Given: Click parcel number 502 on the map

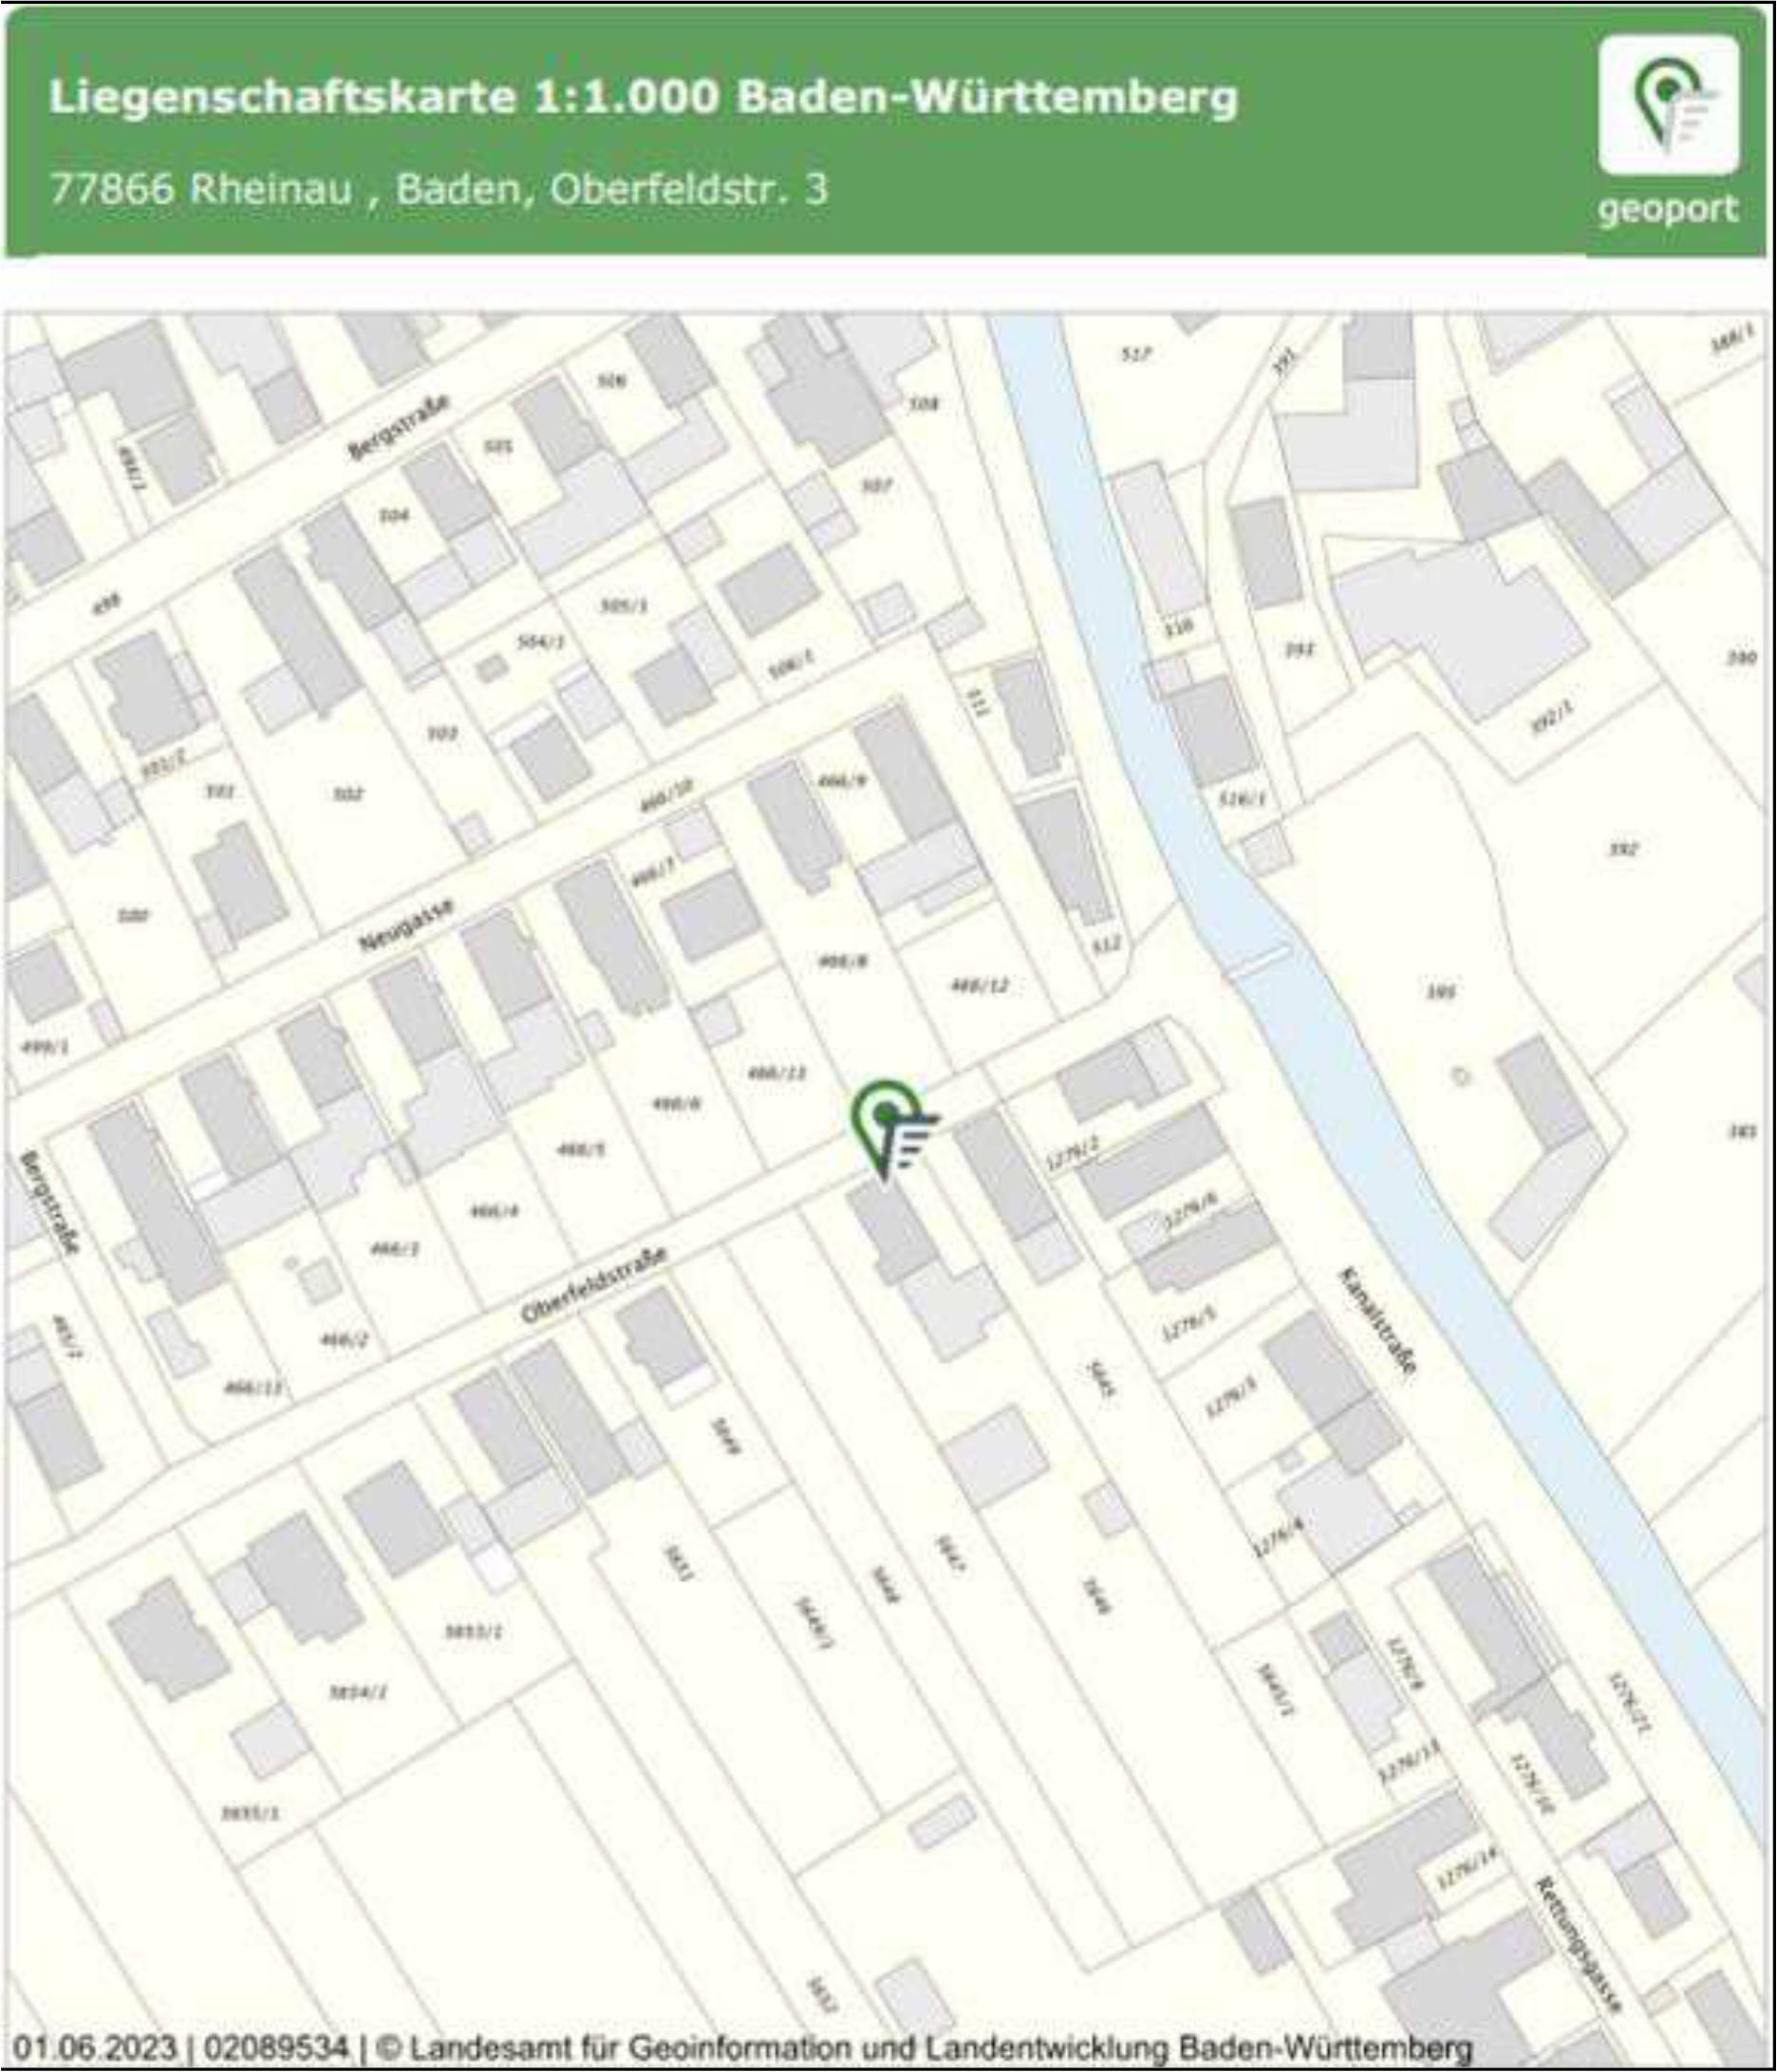Looking at the screenshot, I should tap(347, 794).
